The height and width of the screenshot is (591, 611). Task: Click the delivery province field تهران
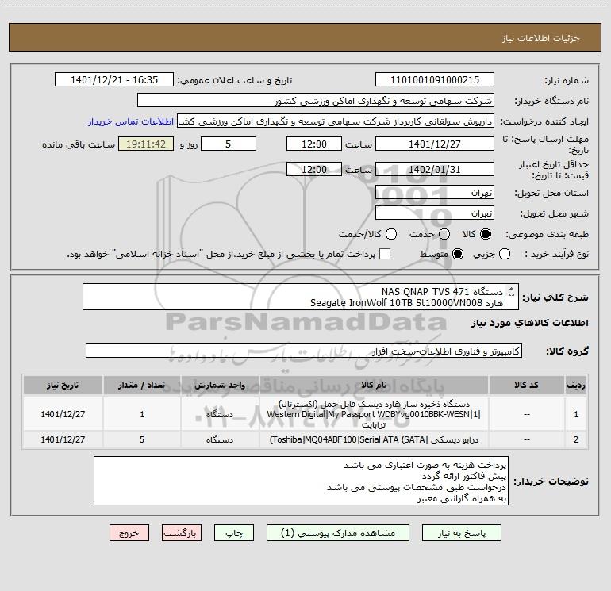click(x=435, y=193)
